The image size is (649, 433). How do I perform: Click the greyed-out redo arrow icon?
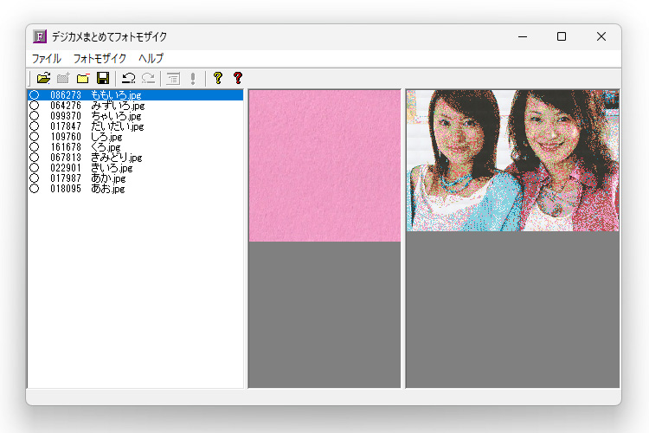tap(148, 78)
